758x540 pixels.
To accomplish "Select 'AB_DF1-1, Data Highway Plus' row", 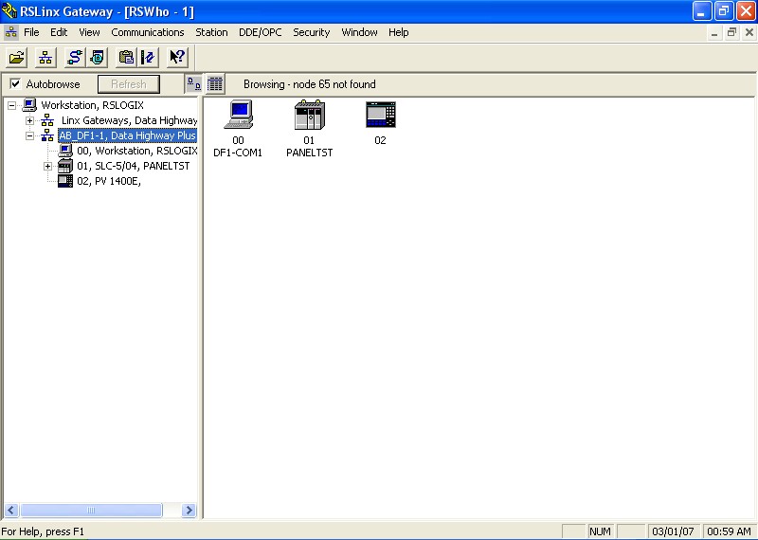I will [x=128, y=135].
